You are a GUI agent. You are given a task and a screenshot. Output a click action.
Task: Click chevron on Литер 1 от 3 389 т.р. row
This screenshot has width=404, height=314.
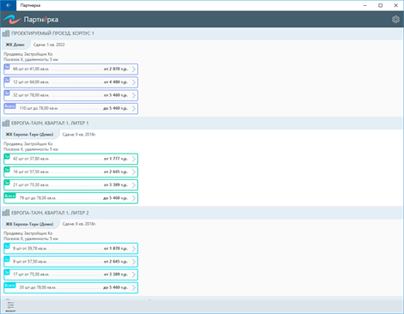coord(134,185)
